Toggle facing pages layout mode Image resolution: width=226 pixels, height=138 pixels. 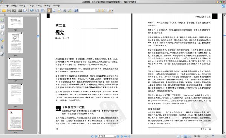pyautogui.click(x=185, y=136)
